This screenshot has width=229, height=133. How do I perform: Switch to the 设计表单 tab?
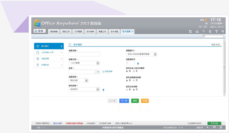(90, 32)
